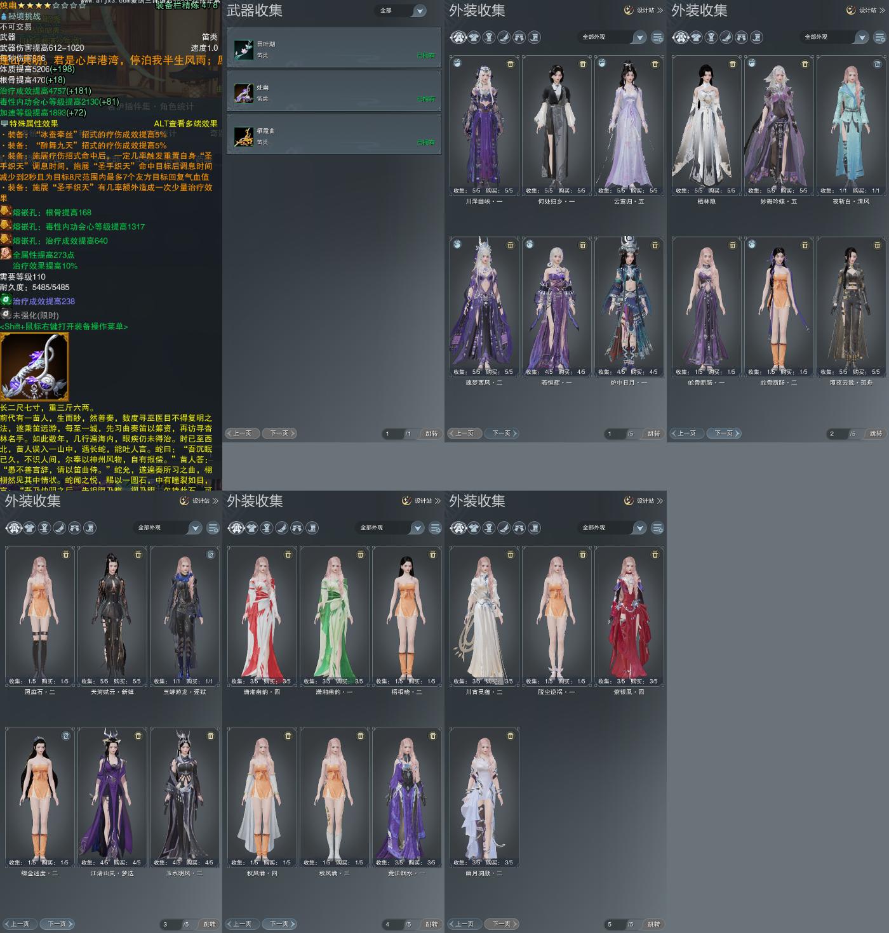The image size is (889, 933).
Task: Click the trash icon on 云雪归·五 card
Action: 655,64
